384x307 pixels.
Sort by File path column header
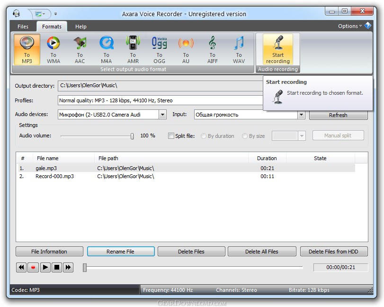click(171, 158)
